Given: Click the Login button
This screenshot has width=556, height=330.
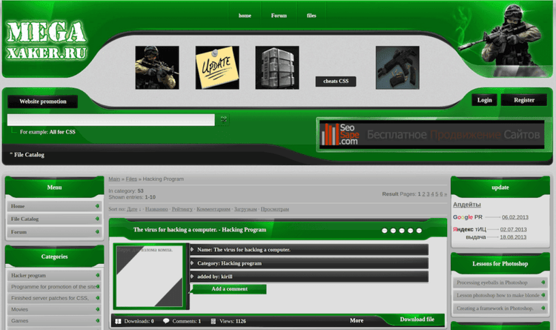Looking at the screenshot, I should 484,100.
